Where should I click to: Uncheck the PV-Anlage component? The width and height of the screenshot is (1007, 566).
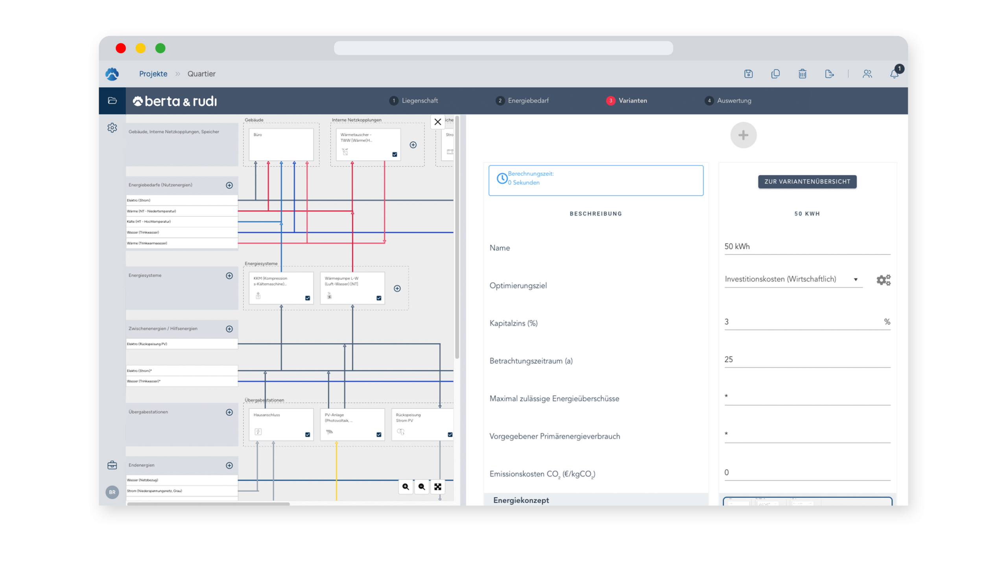(378, 435)
